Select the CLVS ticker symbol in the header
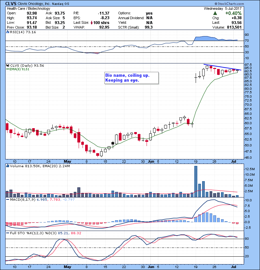The height and width of the screenshot is (270, 260). pyautogui.click(x=11, y=4)
